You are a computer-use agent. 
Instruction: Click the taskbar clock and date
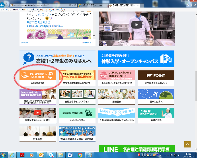point(188,155)
